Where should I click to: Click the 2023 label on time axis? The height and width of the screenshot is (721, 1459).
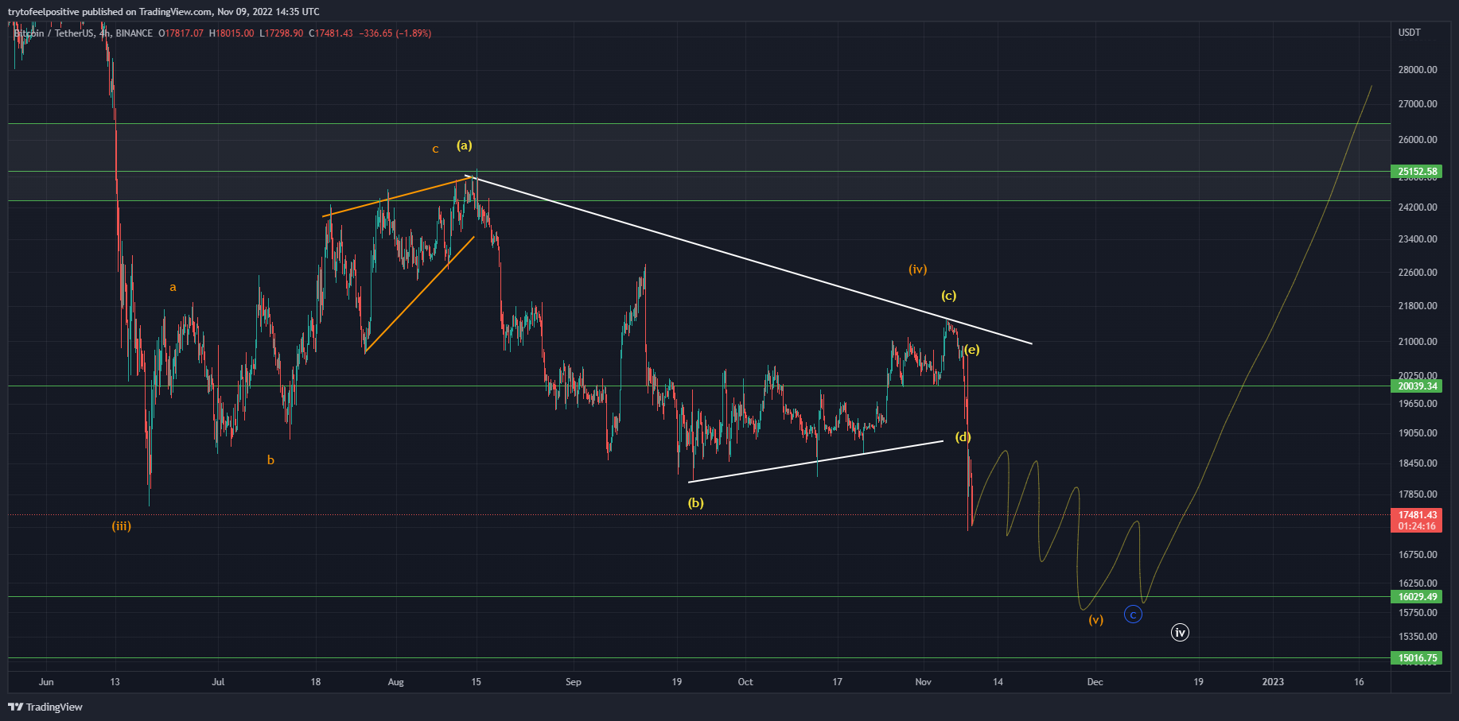tap(1273, 682)
